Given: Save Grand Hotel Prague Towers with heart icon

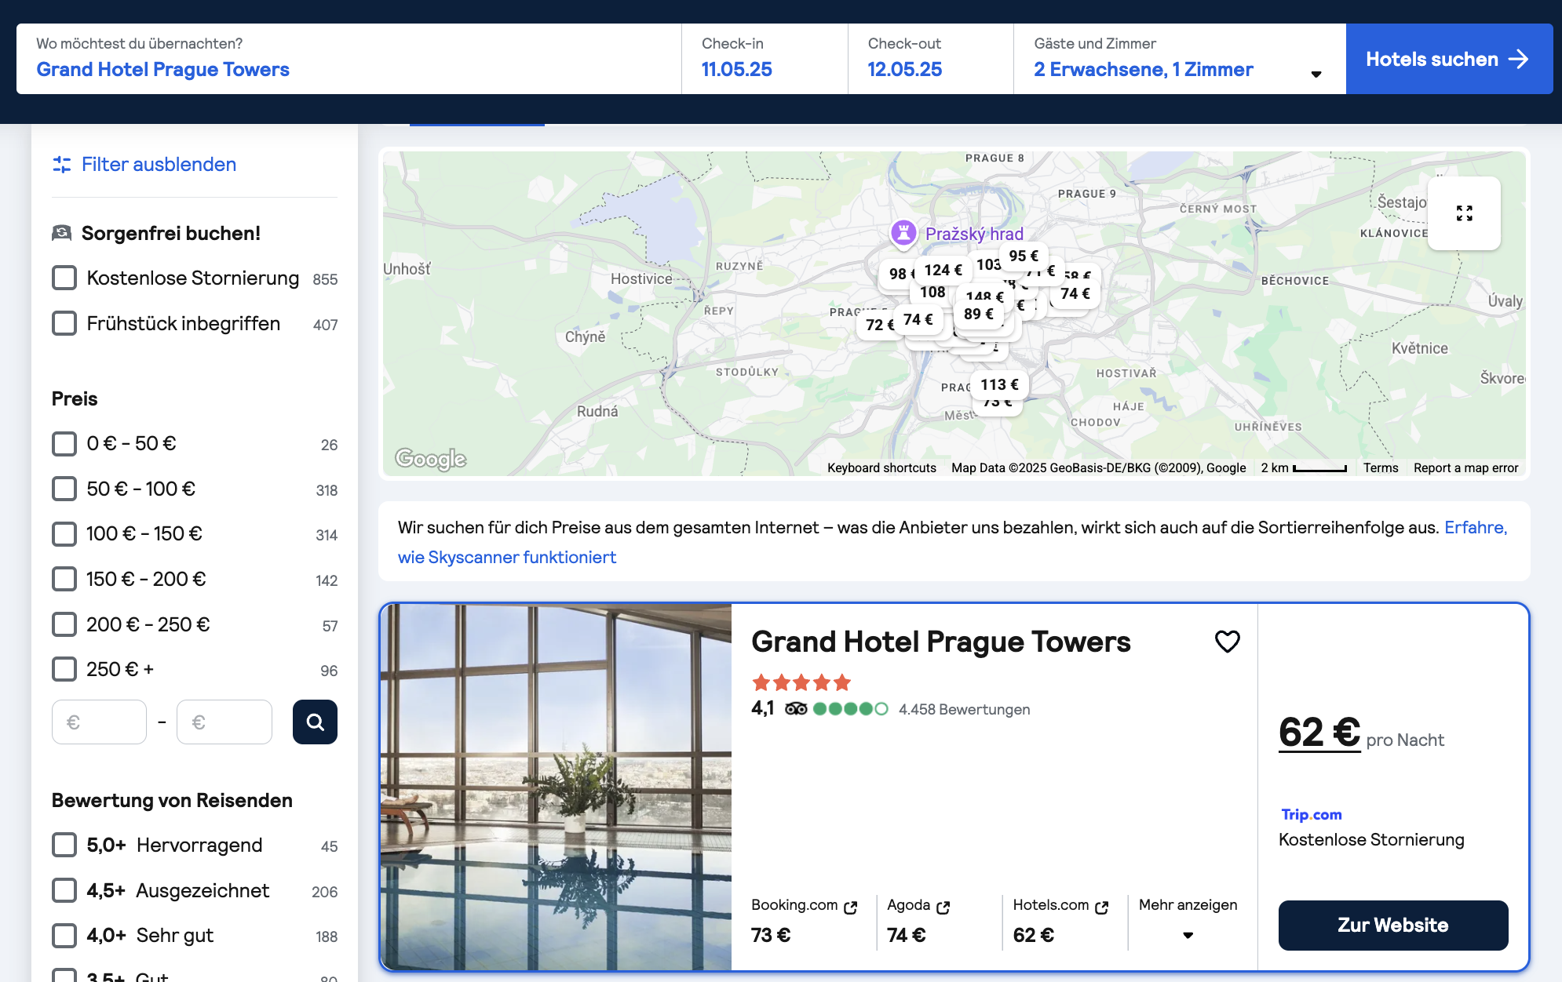Looking at the screenshot, I should tap(1227, 642).
